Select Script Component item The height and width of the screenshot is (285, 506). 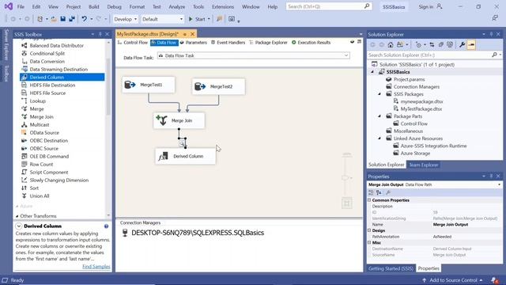[49, 173]
